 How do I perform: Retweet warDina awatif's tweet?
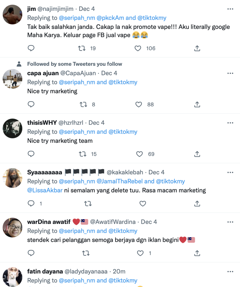click(x=86, y=253)
